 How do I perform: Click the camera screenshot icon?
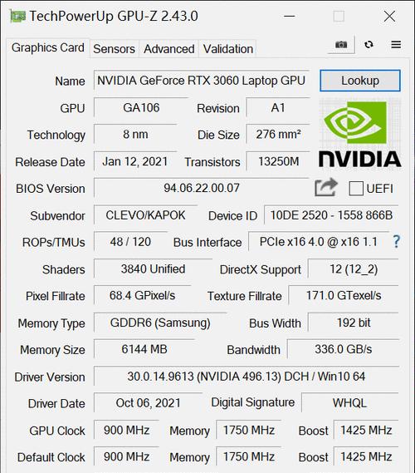341,45
